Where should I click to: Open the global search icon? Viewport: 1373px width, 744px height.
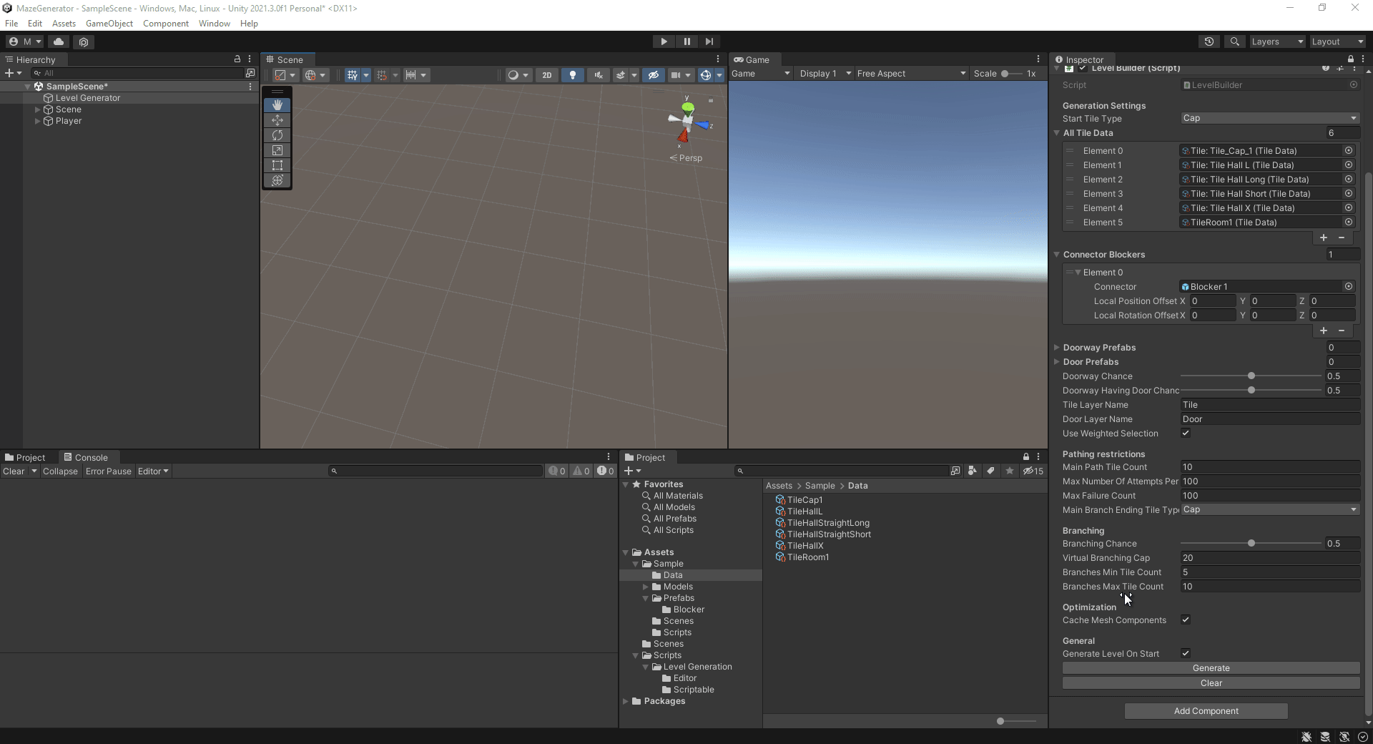[1234, 41]
